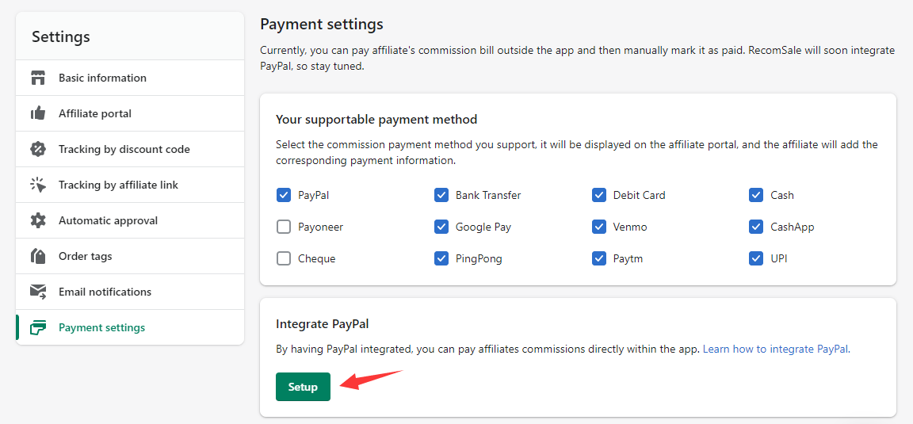Viewport: 913px width, 424px height.
Task: Uncheck the Bank Transfer checkbox
Action: [441, 195]
